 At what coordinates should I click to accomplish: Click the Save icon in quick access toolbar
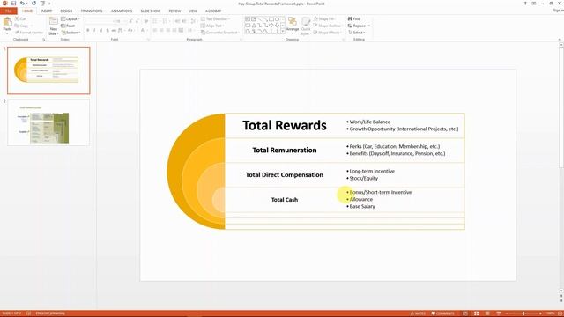pos(14,4)
